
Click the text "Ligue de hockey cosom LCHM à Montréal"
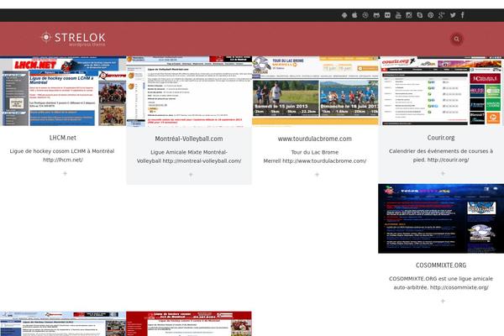62,151
